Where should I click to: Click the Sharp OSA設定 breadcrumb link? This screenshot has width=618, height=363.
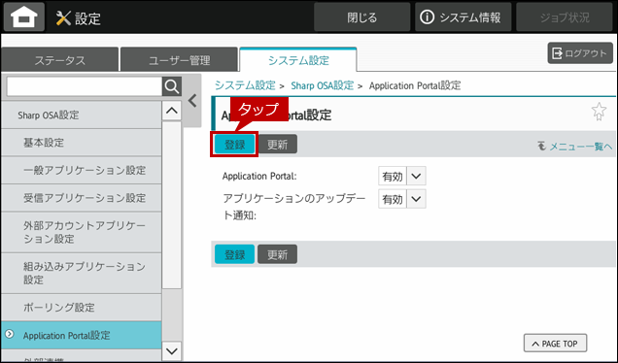[x=322, y=85]
